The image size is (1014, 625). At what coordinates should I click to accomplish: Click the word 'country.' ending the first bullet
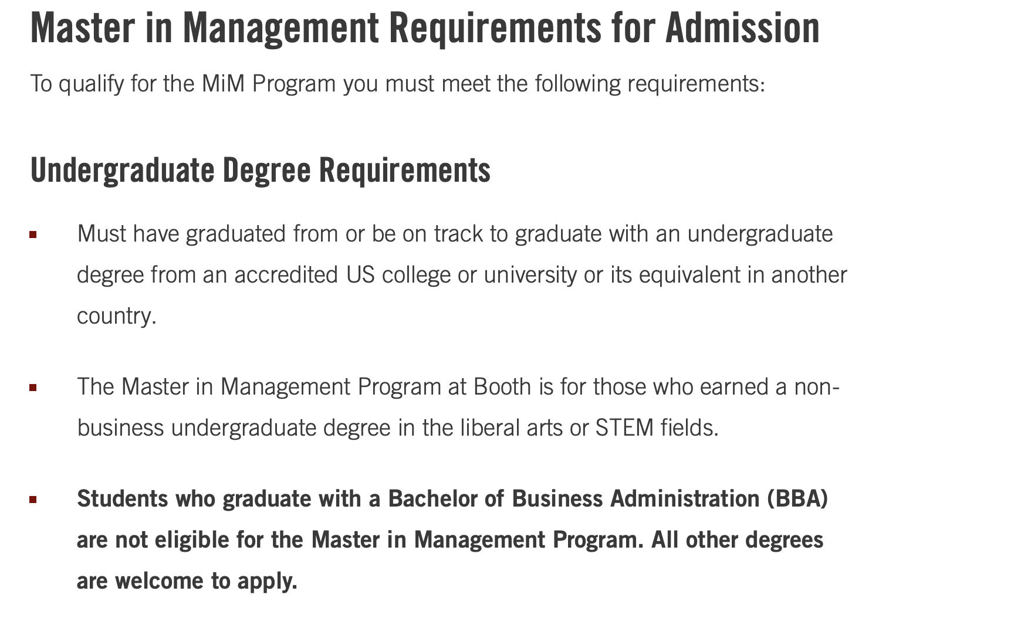(117, 316)
